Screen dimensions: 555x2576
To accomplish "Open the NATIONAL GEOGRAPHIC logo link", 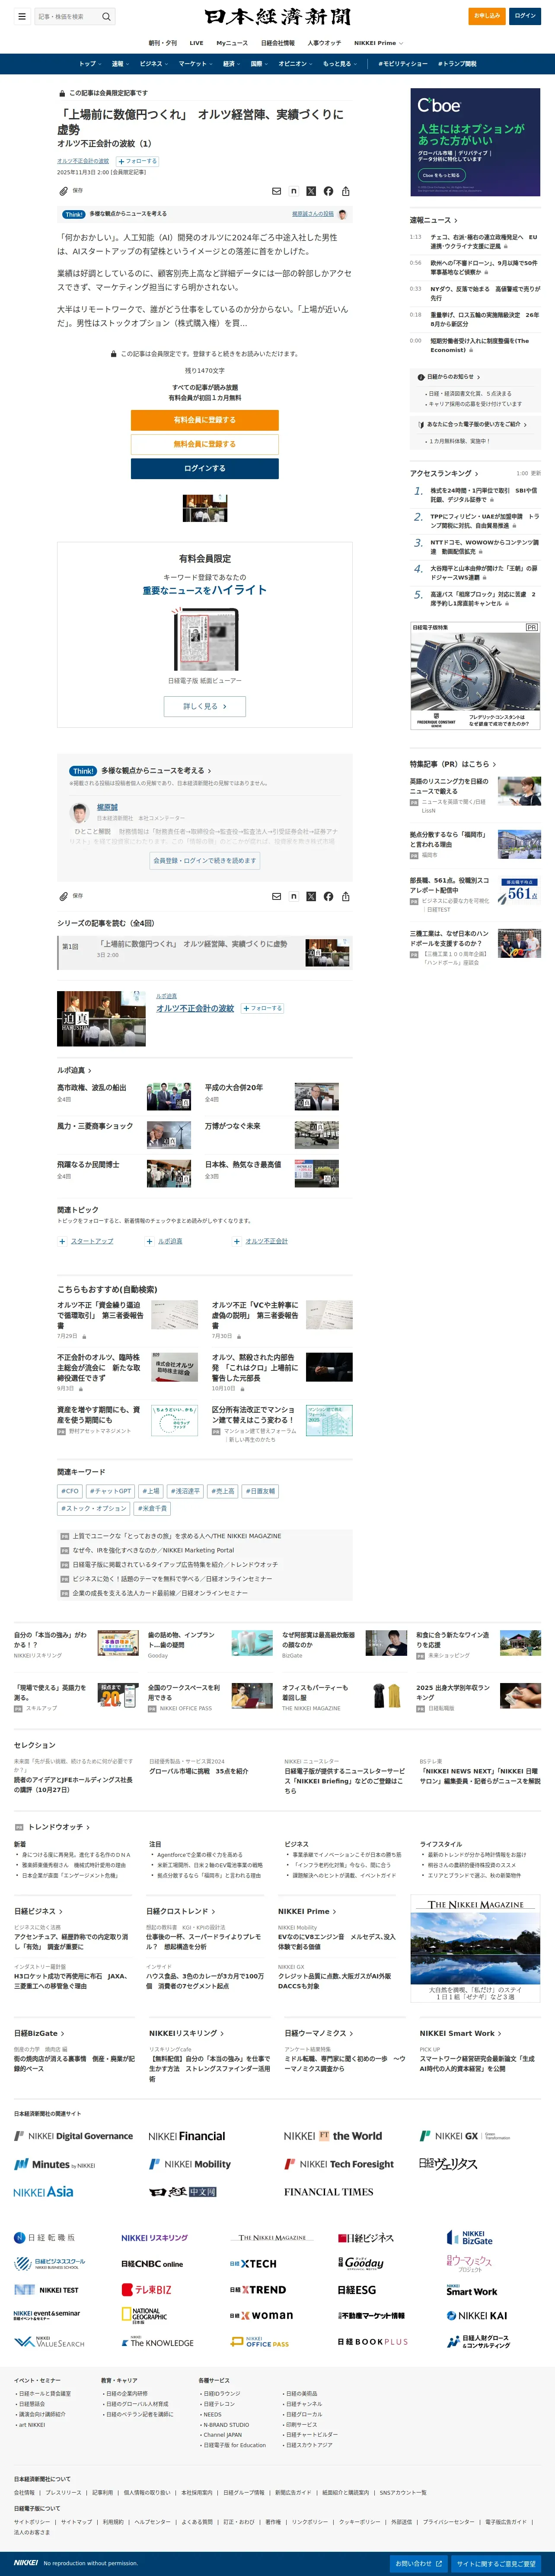I will coord(144,2316).
